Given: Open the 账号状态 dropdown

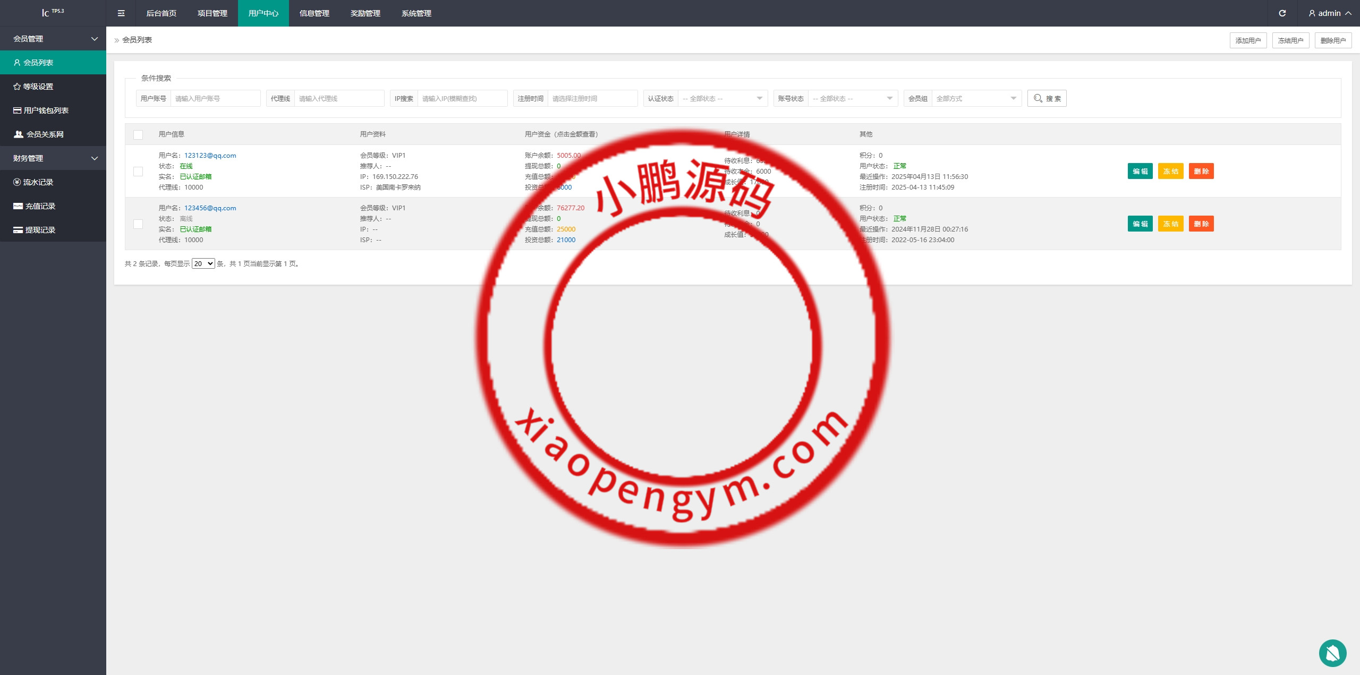Looking at the screenshot, I should click(852, 99).
